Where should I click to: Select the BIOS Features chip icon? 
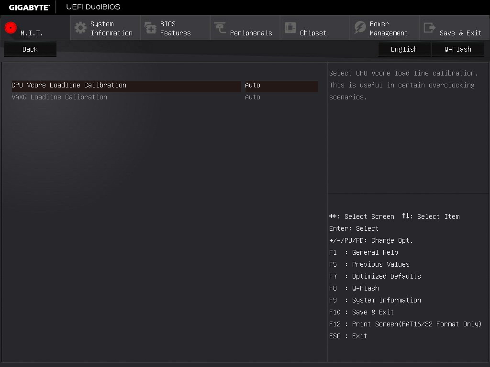tap(150, 28)
